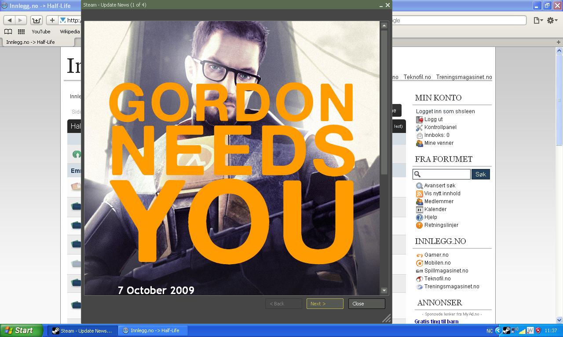Go back in Safari browser history

[9, 20]
